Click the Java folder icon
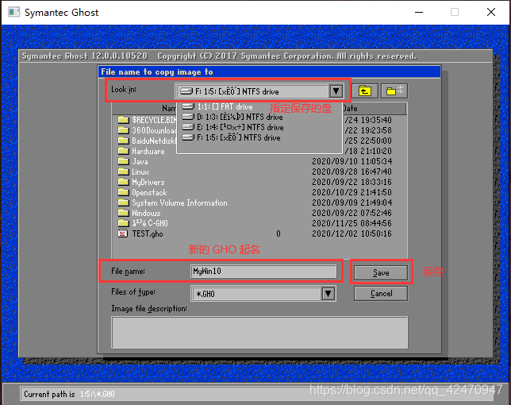This screenshot has height=405, width=511. point(123,161)
